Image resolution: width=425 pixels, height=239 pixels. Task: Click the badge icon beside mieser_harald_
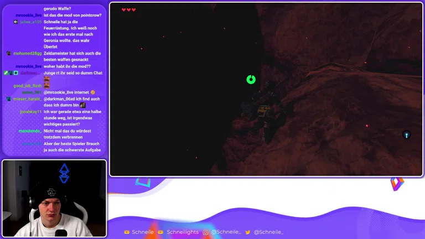[x=9, y=99]
